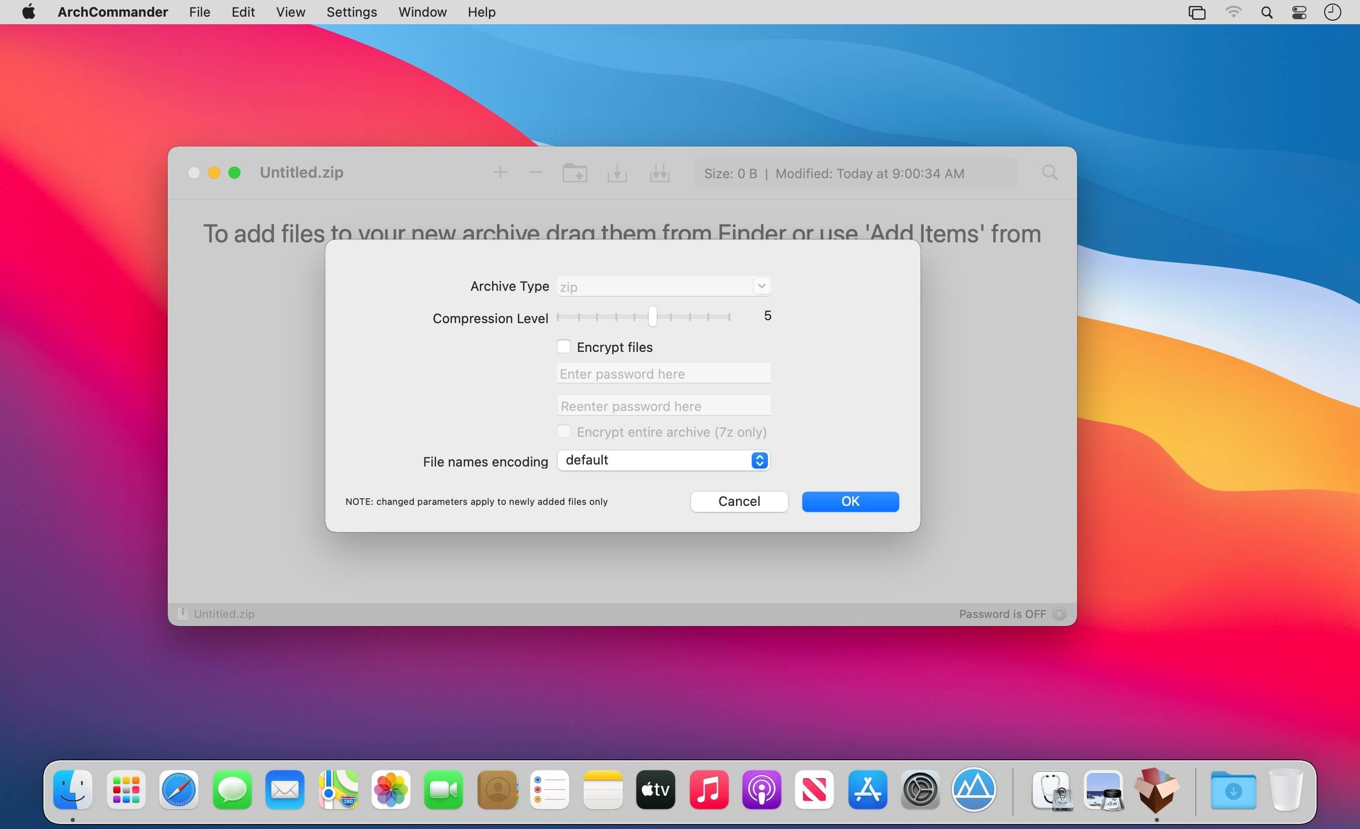Open the File menu
Screen dimensions: 1360x829
click(199, 12)
